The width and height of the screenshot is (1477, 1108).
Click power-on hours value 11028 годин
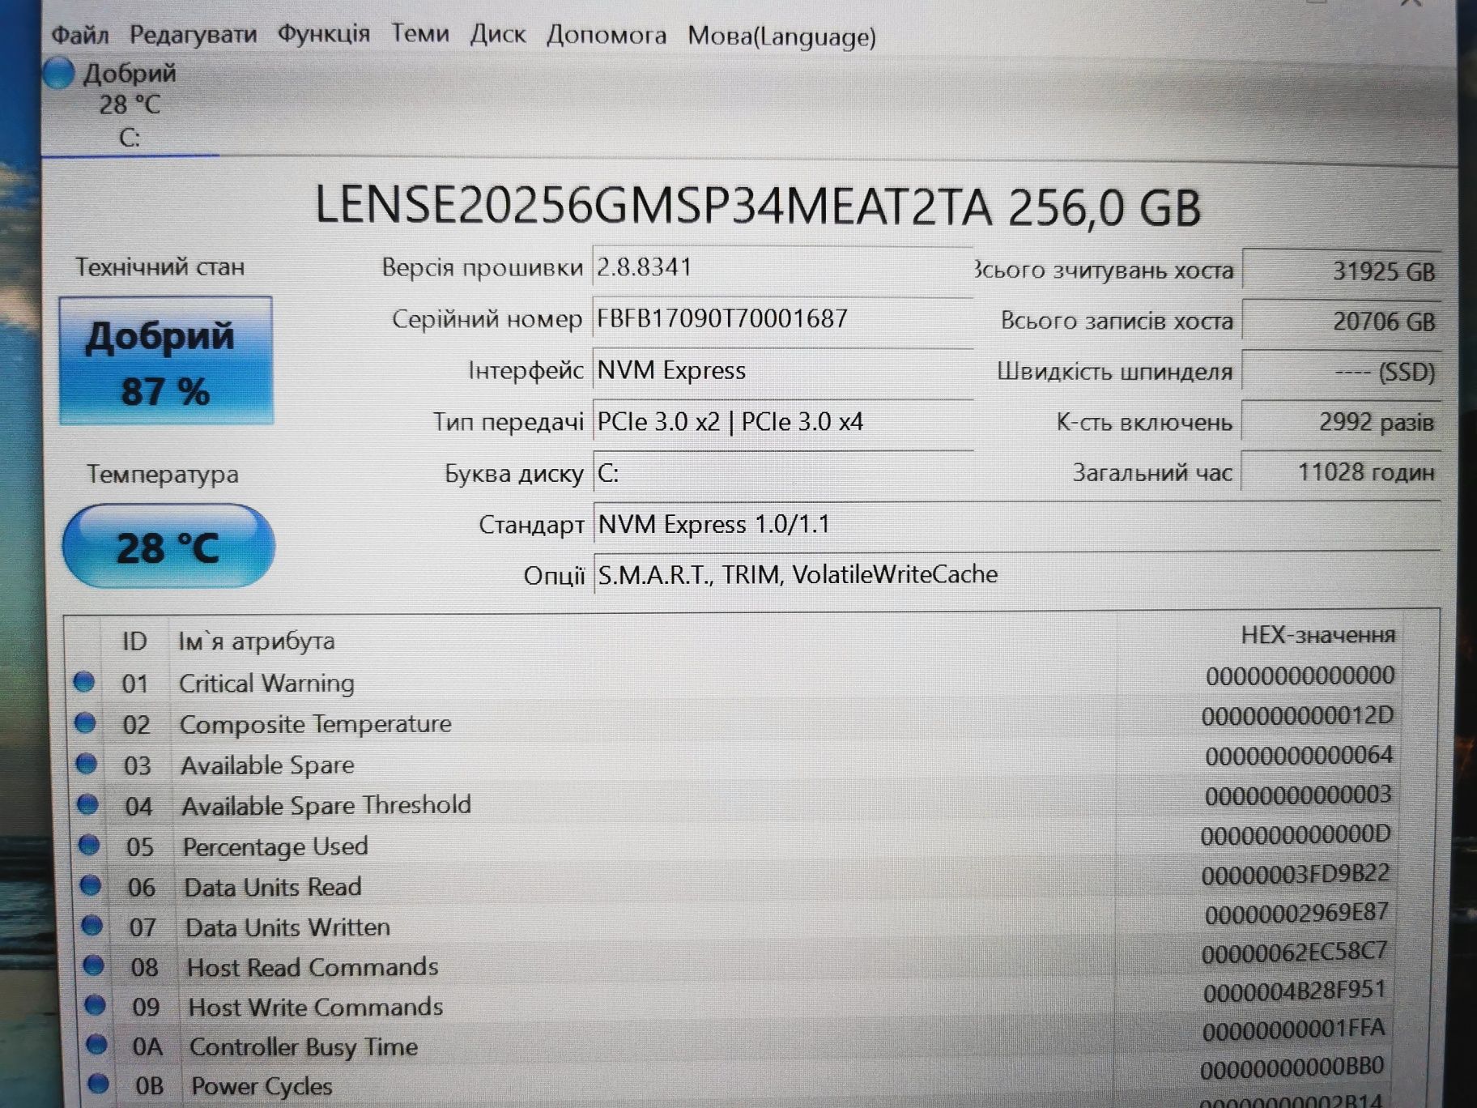(1342, 472)
